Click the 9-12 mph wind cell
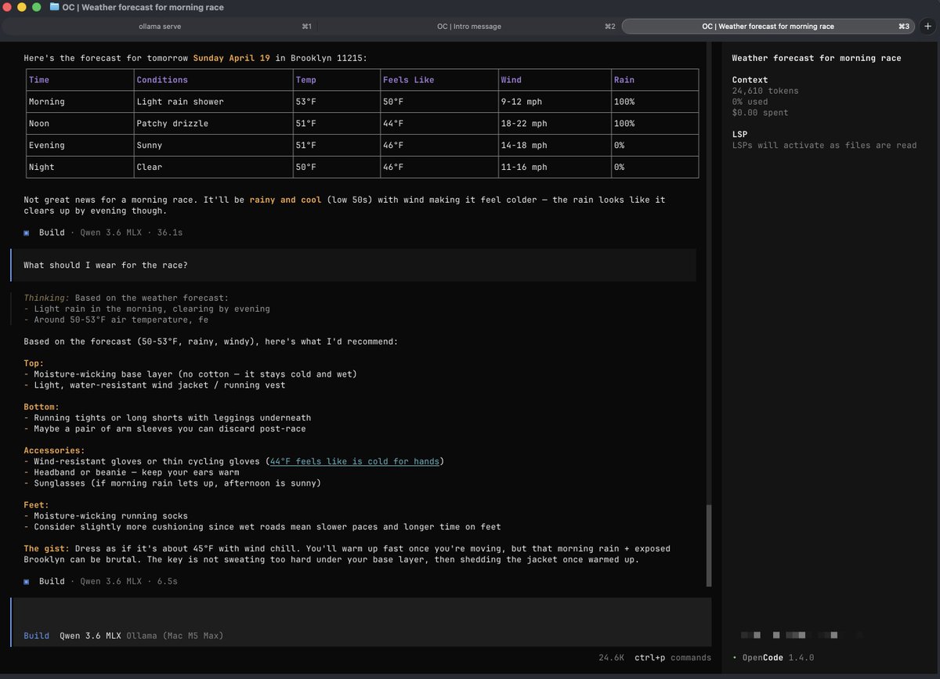 point(521,102)
